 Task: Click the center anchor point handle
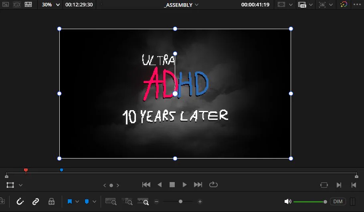tap(175, 94)
